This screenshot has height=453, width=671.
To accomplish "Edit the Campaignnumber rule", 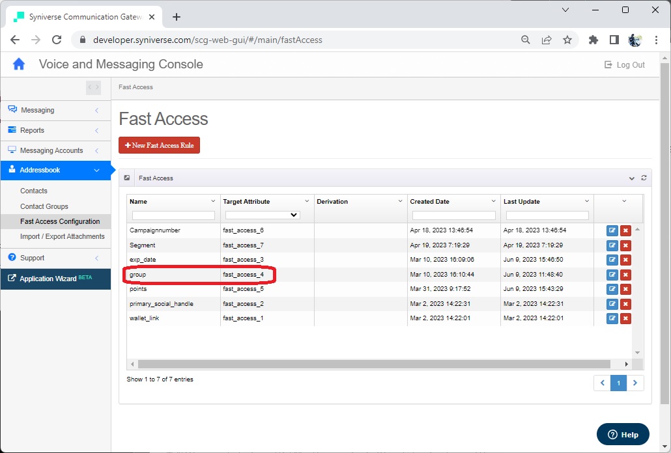I will click(612, 230).
